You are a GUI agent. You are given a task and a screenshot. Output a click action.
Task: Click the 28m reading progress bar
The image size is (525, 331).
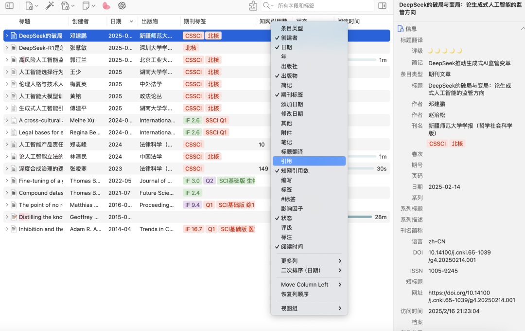pyautogui.click(x=360, y=217)
